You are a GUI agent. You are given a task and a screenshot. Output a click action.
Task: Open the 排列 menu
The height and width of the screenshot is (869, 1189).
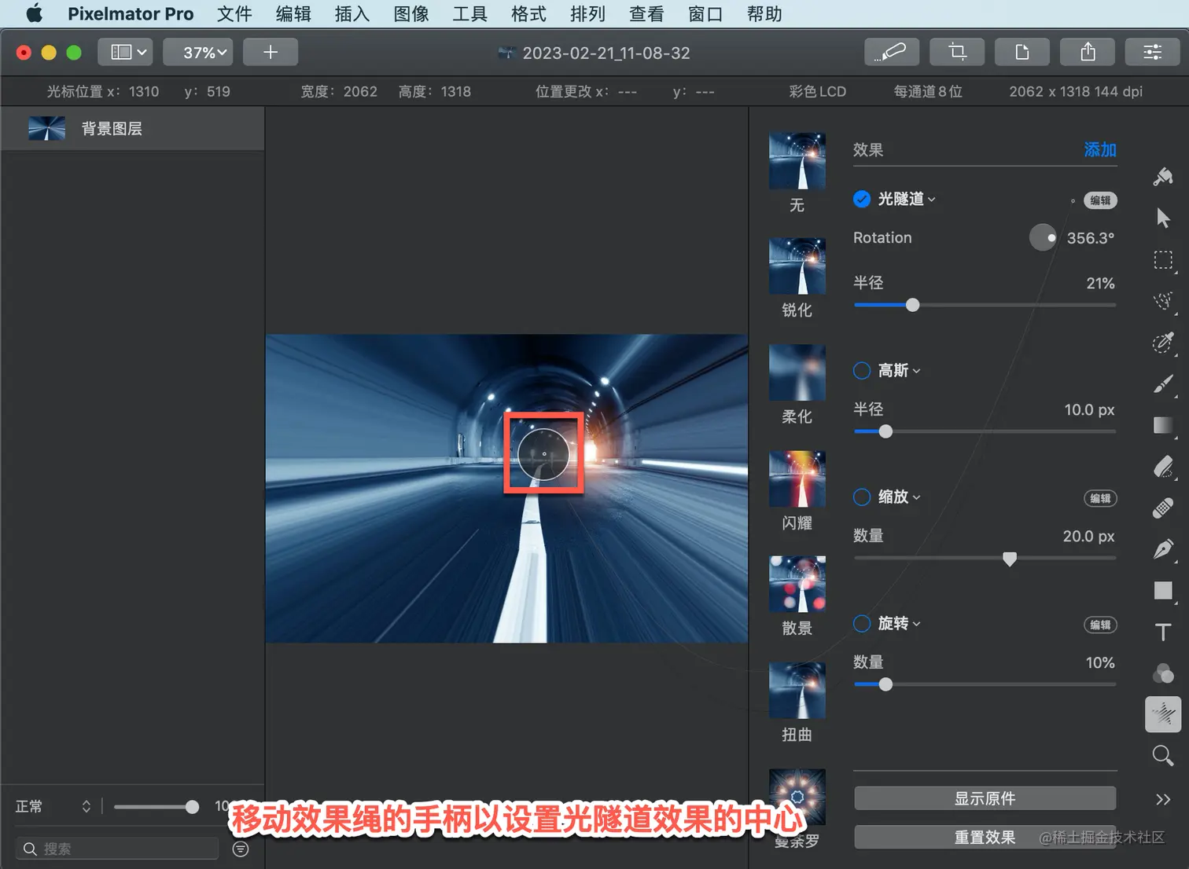(587, 13)
